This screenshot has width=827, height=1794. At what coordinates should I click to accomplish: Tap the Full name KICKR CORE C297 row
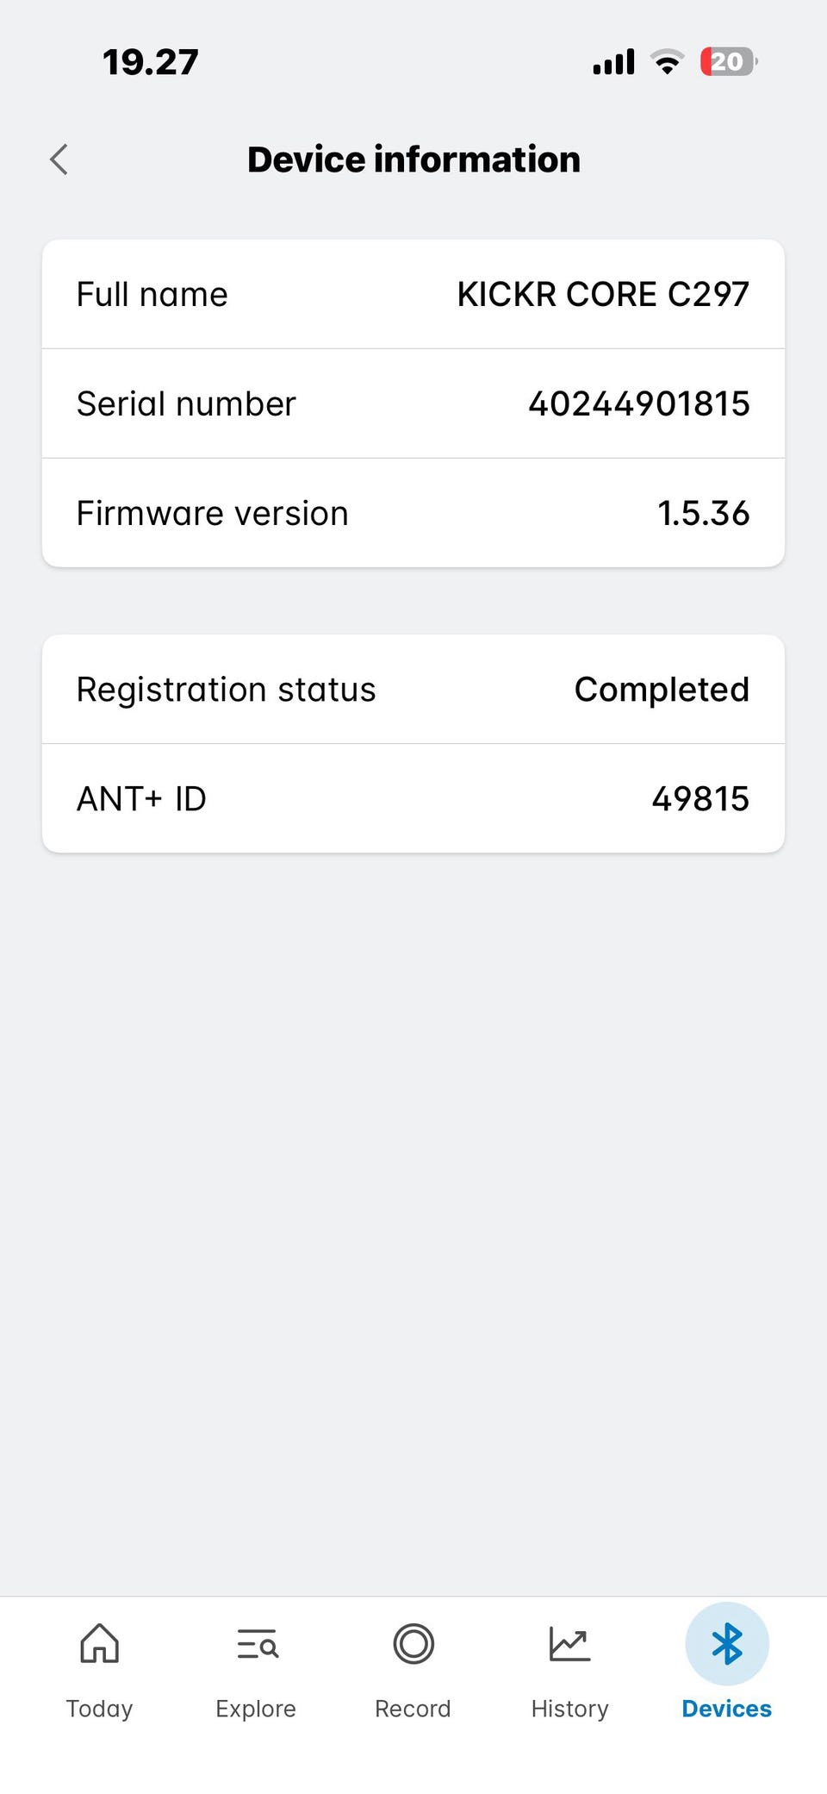point(413,294)
